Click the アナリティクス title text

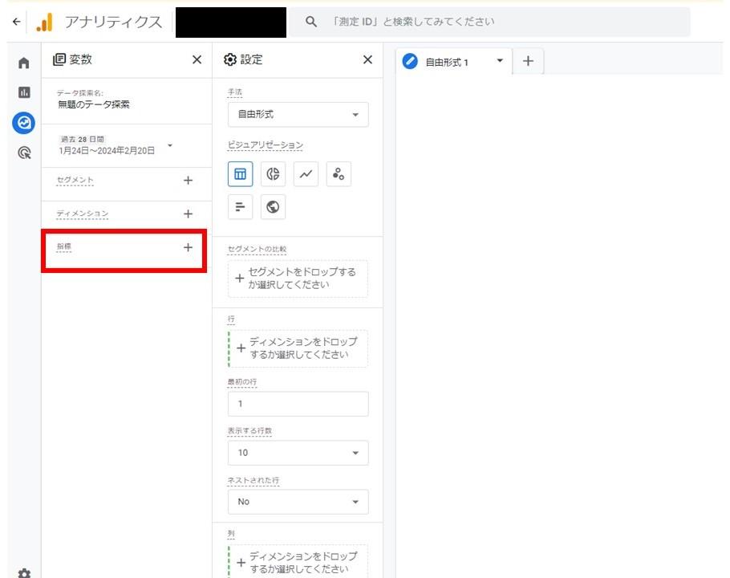pos(113,22)
